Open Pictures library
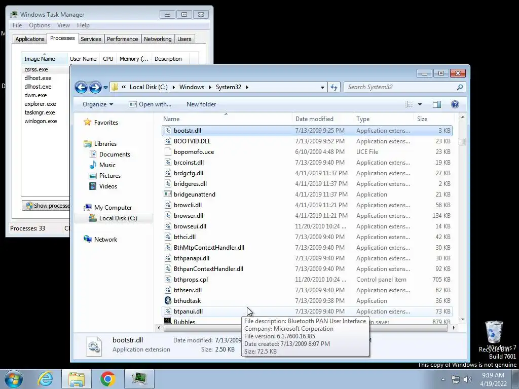 tap(110, 176)
